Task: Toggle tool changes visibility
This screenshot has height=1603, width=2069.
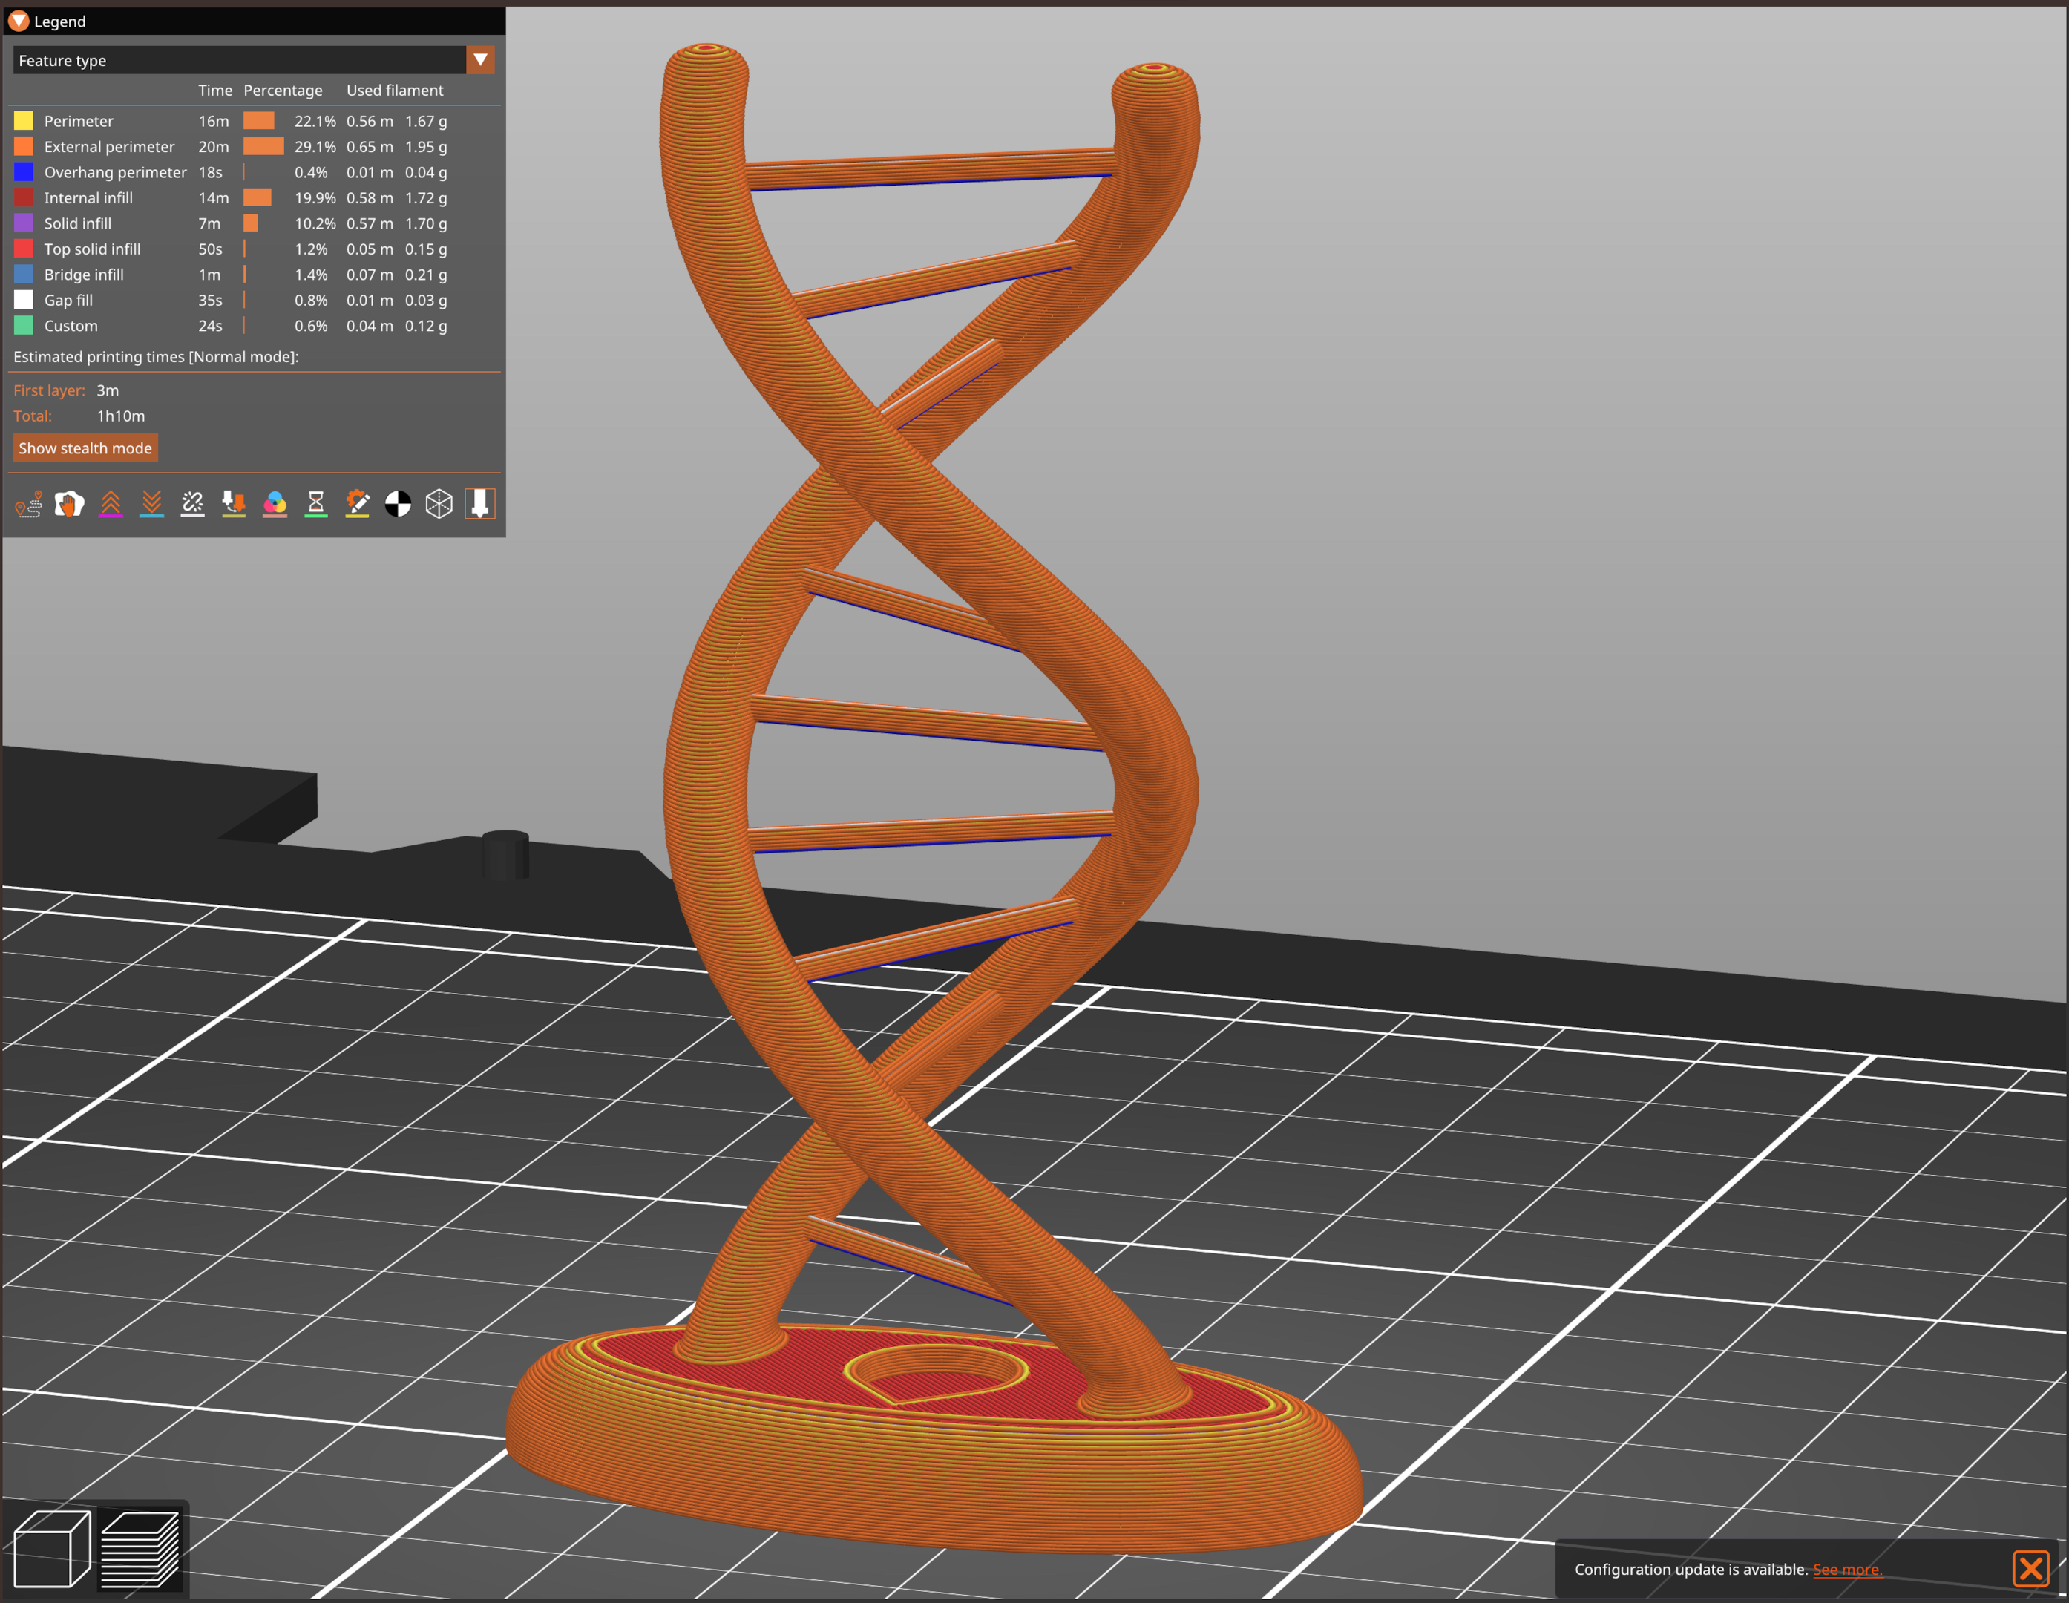Action: (x=234, y=503)
